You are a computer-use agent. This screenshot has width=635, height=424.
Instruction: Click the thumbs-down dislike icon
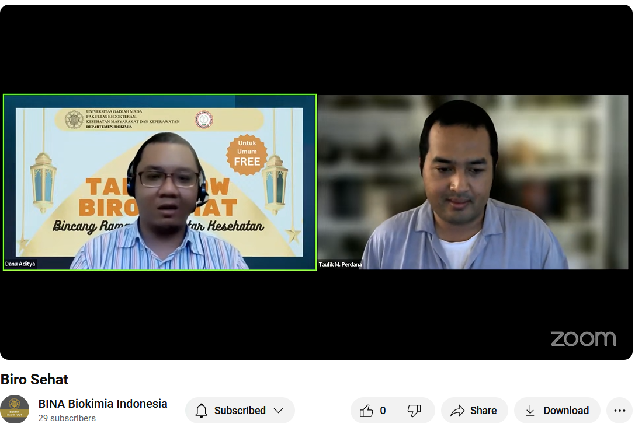coord(414,411)
